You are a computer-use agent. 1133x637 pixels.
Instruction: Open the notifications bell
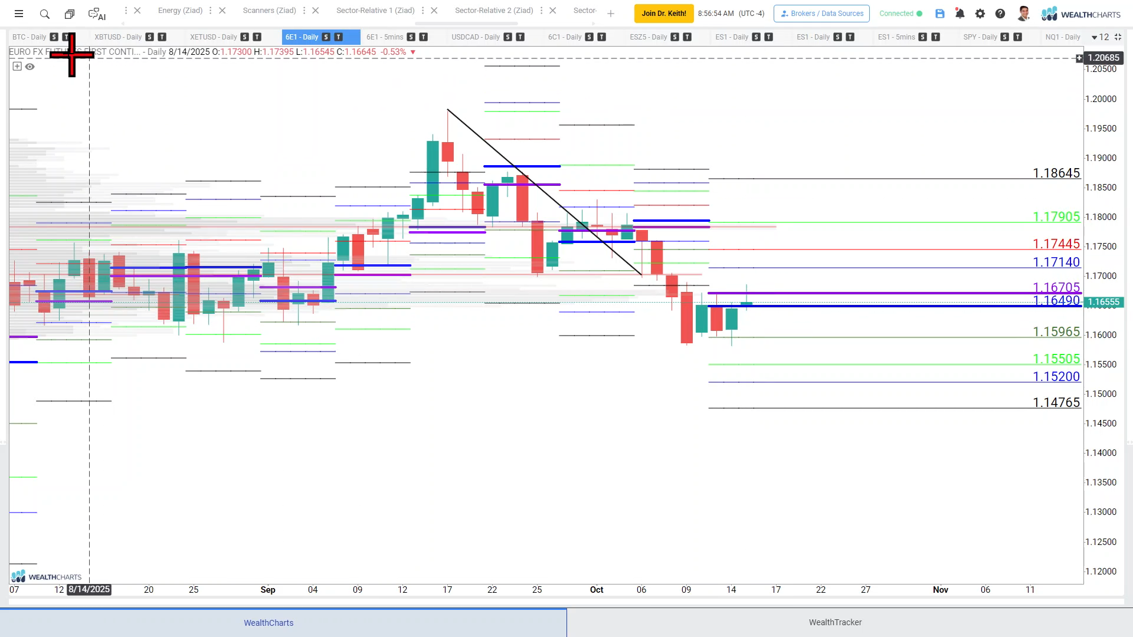960,14
